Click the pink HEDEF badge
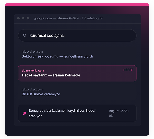Viewport: 154px width, 139px height. pyautogui.click(x=128, y=70)
